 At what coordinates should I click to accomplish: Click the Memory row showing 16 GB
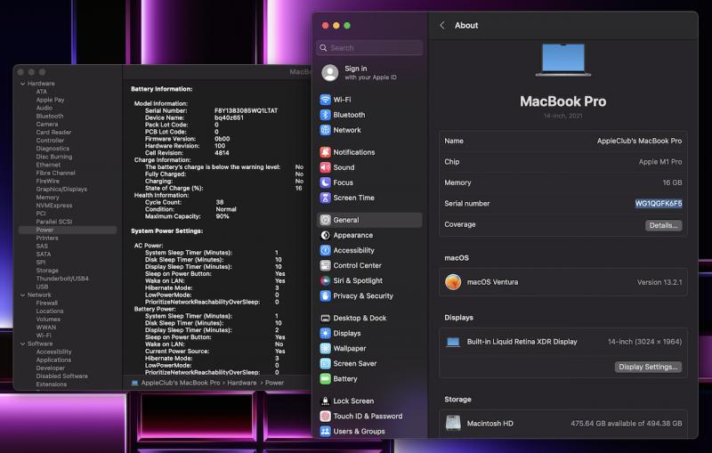point(563,183)
